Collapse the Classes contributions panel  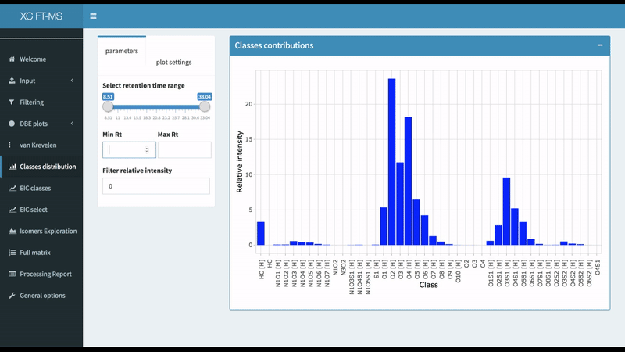(x=600, y=45)
